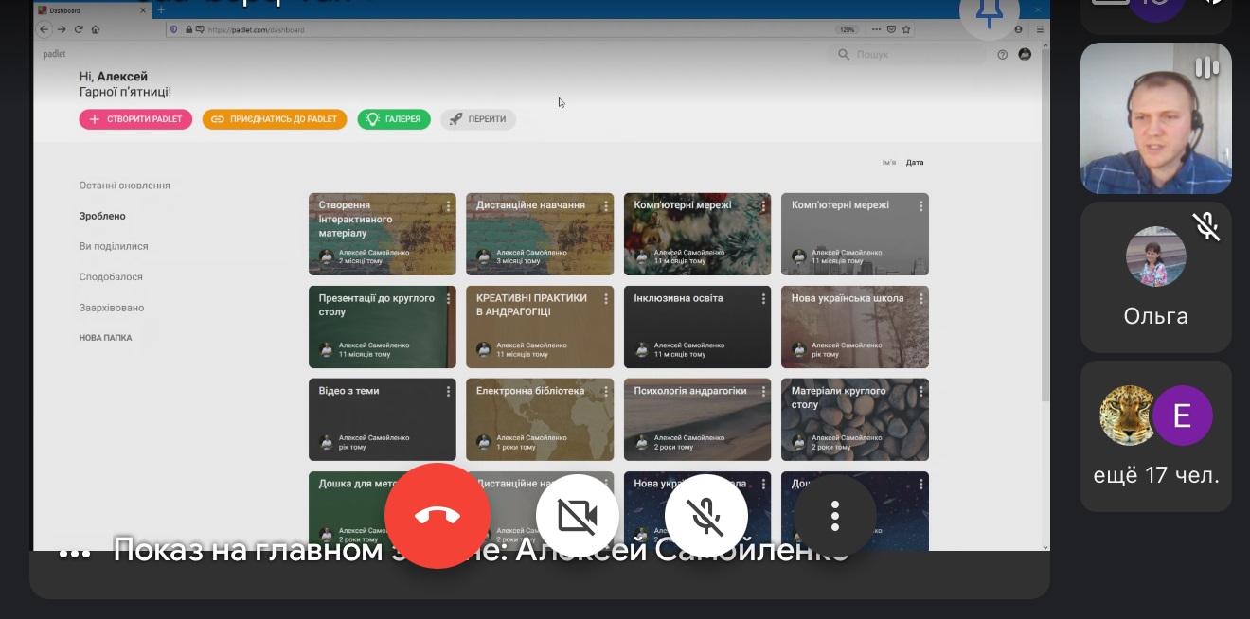Unmute the microphone with the crossed-out mic button
1250x619 pixels.
pyautogui.click(x=706, y=516)
